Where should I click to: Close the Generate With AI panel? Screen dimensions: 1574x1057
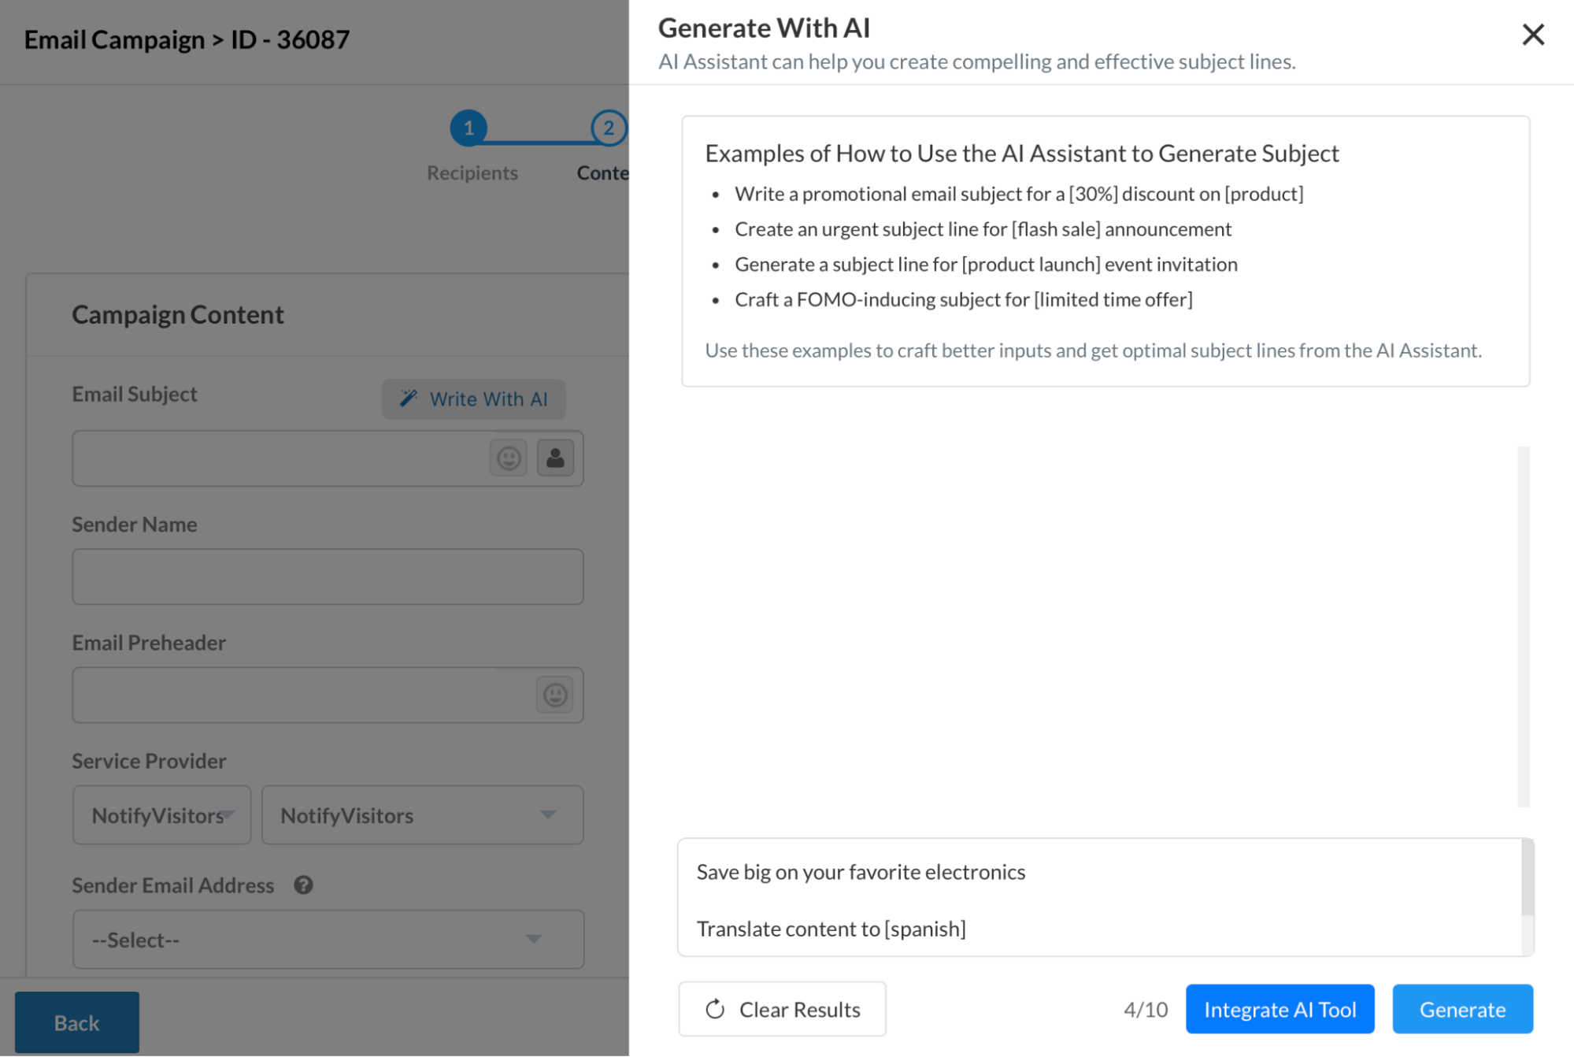(1532, 35)
